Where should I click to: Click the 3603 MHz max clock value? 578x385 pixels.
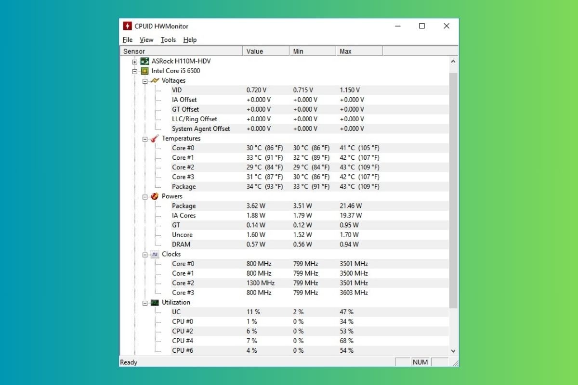tap(354, 293)
